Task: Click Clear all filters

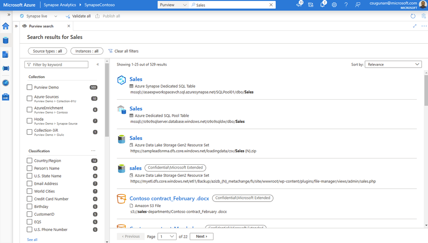Action: pos(124,51)
